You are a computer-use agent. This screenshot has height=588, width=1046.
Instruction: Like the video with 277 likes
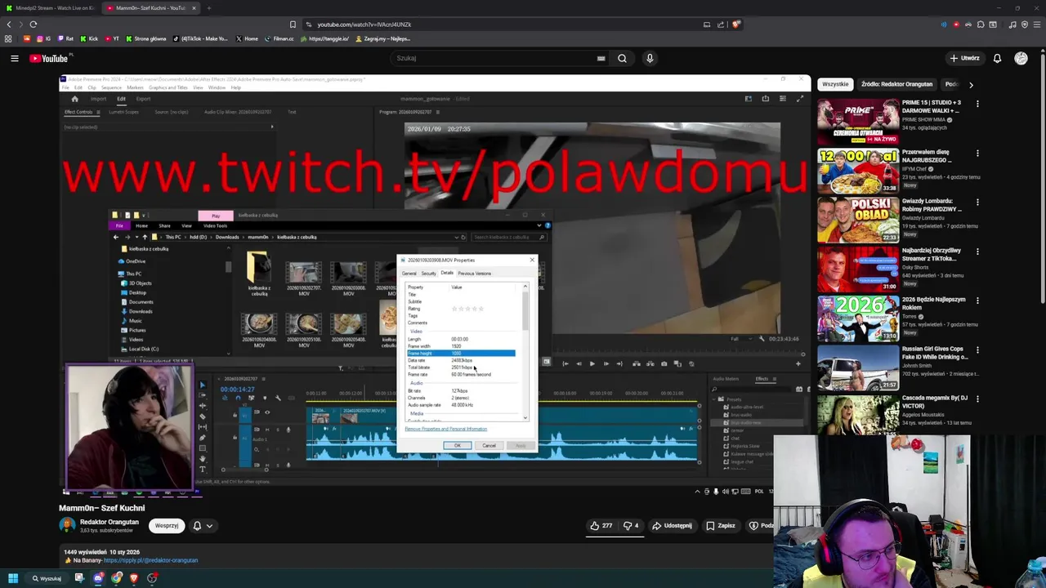click(x=601, y=526)
